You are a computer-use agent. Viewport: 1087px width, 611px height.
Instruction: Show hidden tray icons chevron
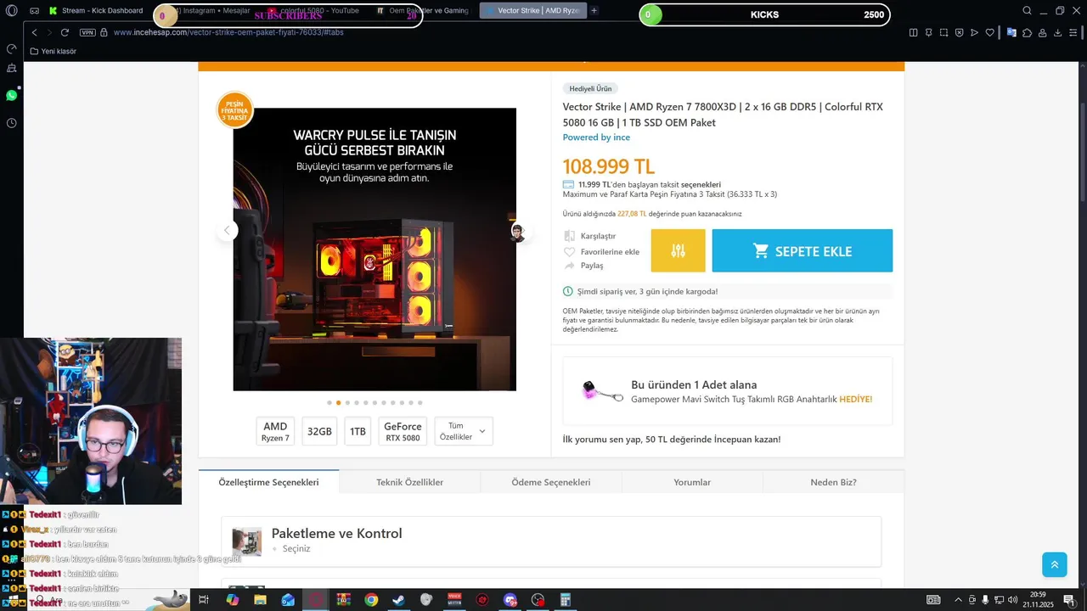point(959,600)
